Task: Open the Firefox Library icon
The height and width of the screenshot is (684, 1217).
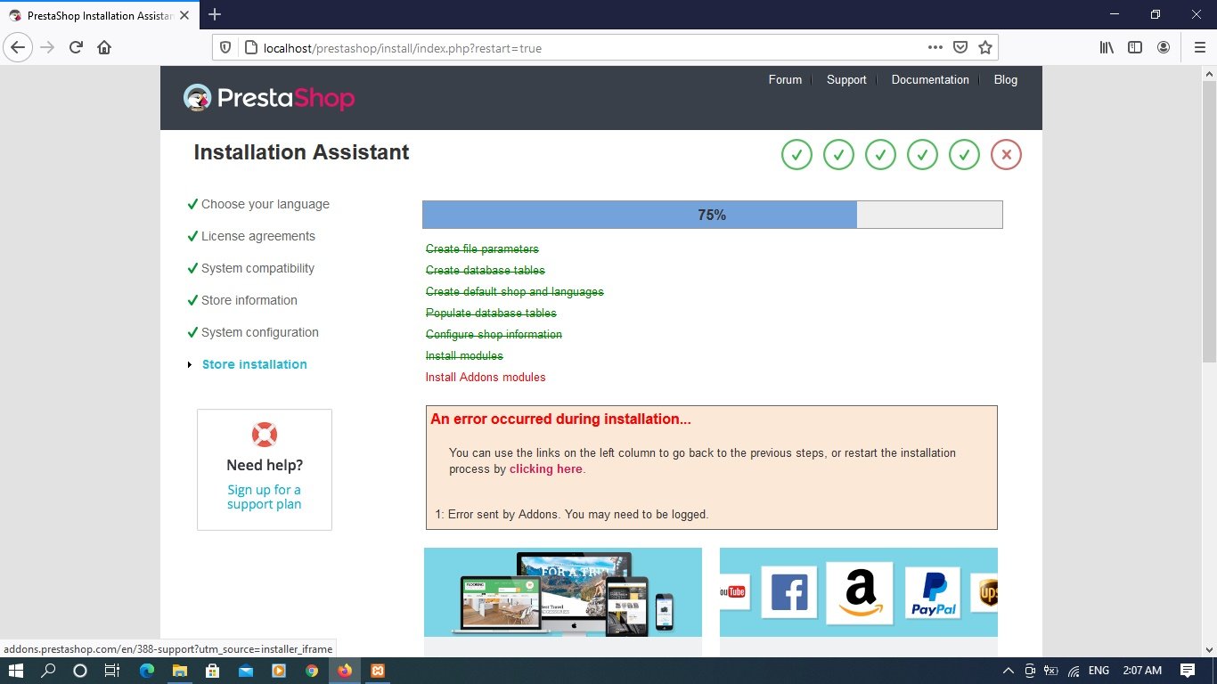Action: (x=1107, y=48)
